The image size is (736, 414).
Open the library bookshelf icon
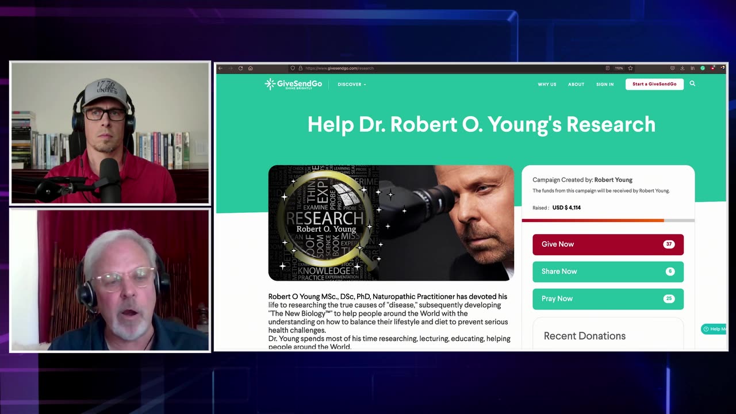pos(692,68)
